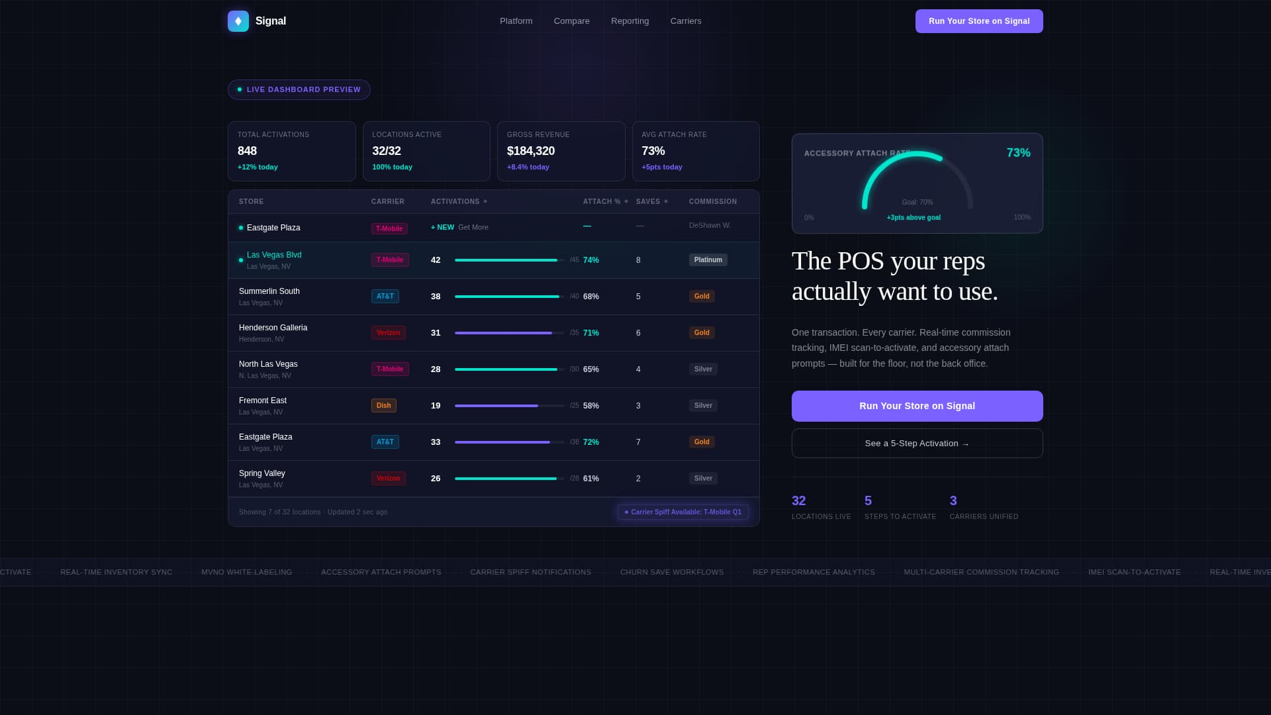This screenshot has height=715, width=1271.
Task: Open the Compare nav item
Action: [x=571, y=21]
